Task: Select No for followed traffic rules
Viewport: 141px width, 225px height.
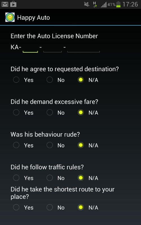Action: tap(56, 178)
